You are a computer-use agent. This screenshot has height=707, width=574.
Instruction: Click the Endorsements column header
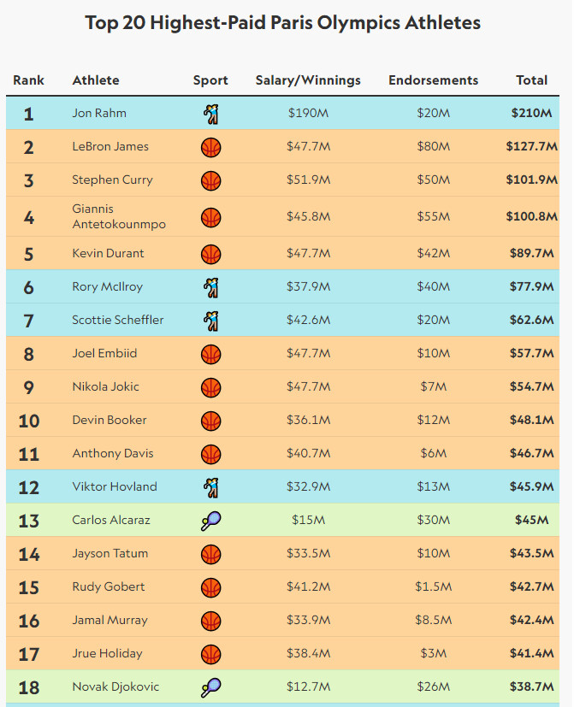pos(433,80)
